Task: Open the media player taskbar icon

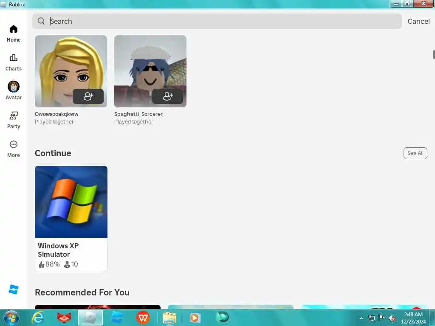Action: (195, 318)
